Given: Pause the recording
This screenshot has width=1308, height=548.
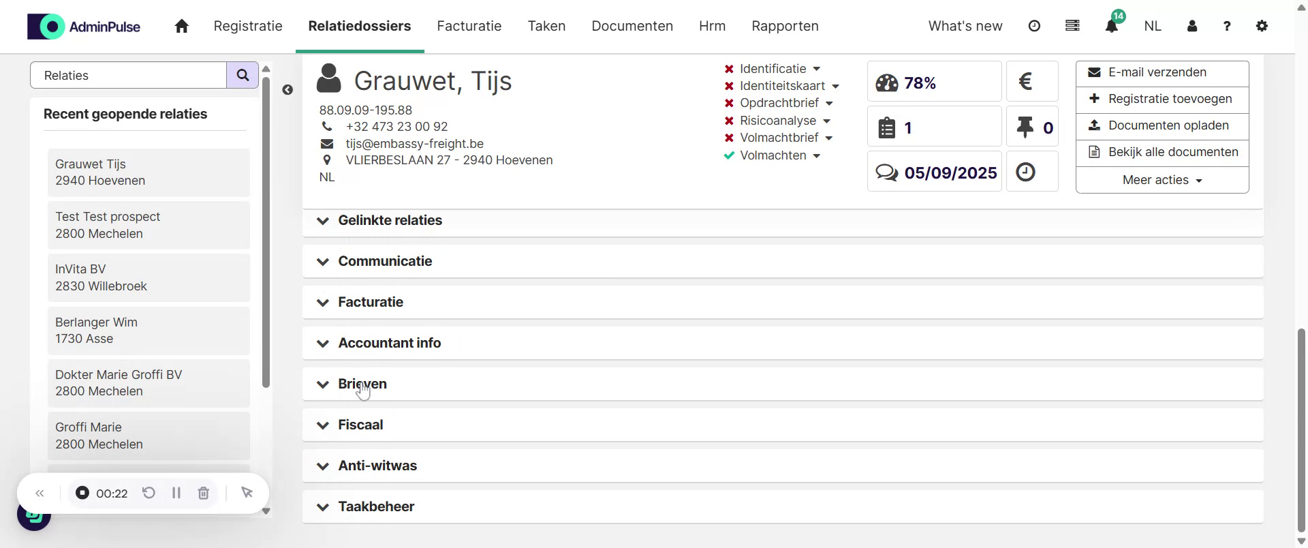Looking at the screenshot, I should point(176,493).
